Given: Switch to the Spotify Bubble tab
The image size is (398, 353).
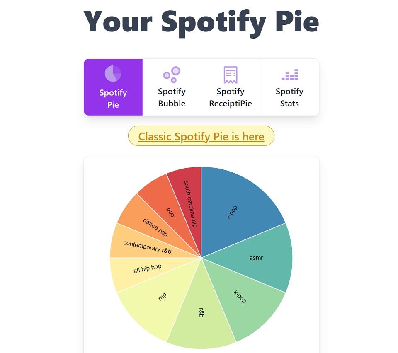Looking at the screenshot, I should pyautogui.click(x=172, y=87).
